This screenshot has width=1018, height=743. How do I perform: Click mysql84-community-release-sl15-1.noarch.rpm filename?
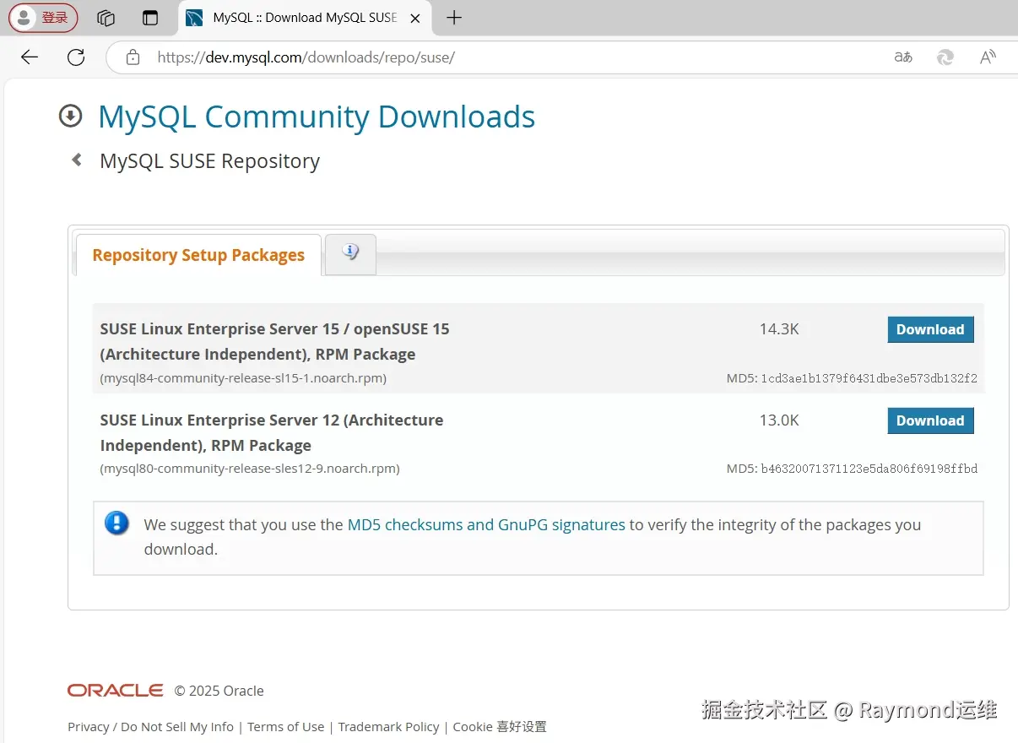[x=243, y=378]
